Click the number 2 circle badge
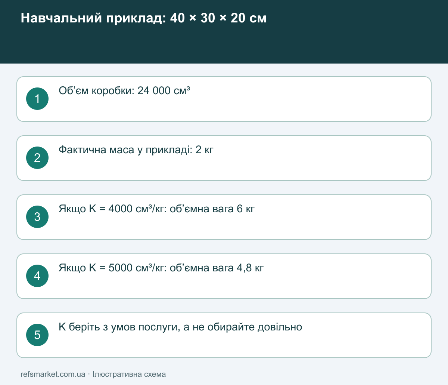 (x=37, y=158)
